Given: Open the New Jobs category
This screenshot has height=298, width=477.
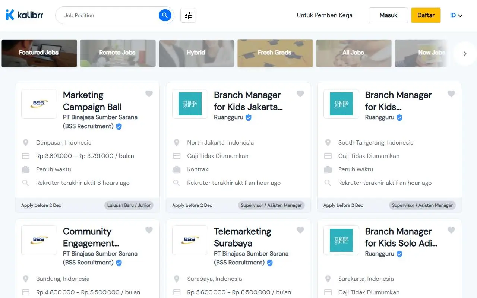Looking at the screenshot, I should pyautogui.click(x=421, y=53).
